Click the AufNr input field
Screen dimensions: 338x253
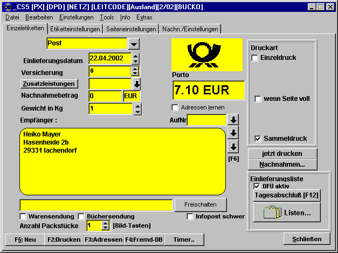[x=206, y=120]
